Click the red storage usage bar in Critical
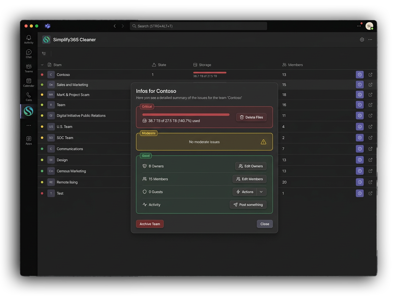The height and width of the screenshot is (296, 397). click(186, 115)
